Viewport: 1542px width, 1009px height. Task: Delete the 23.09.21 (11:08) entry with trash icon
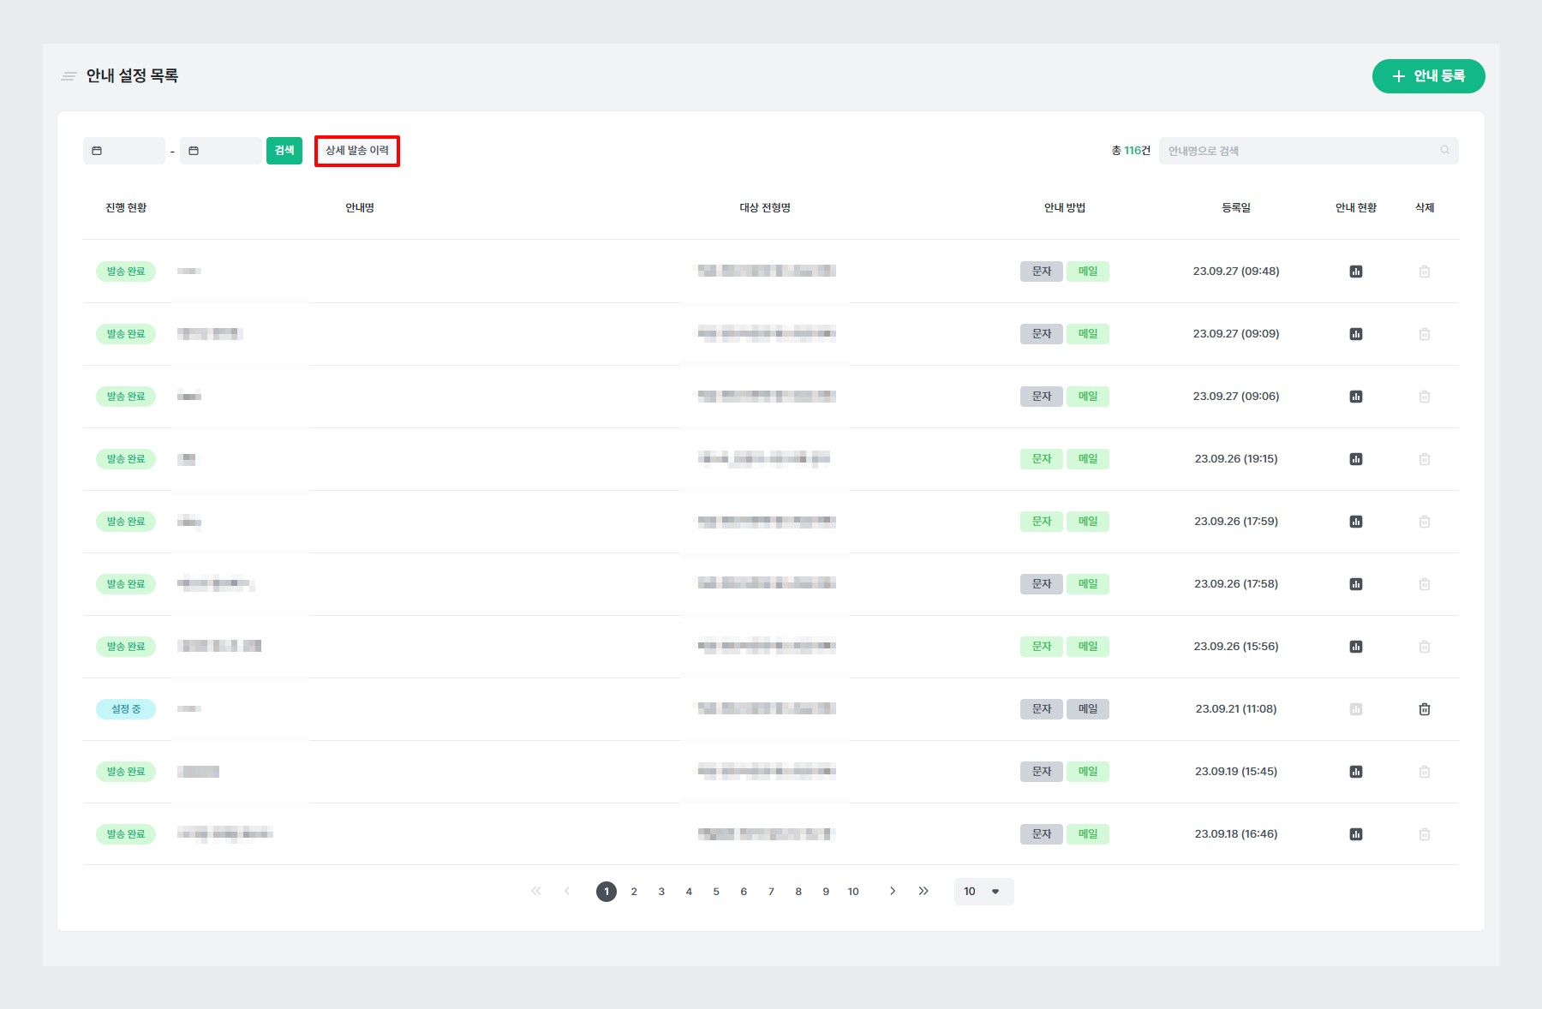tap(1424, 709)
